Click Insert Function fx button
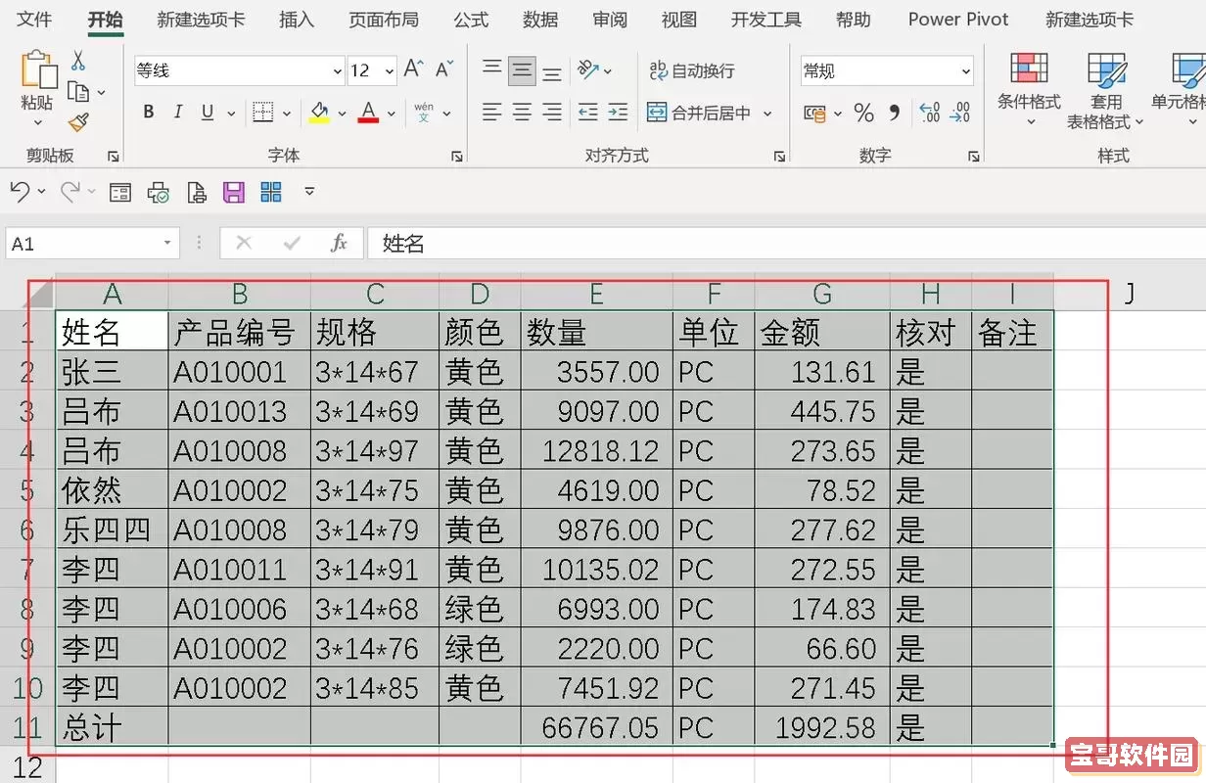Viewport: 1206px width, 783px height. click(339, 243)
